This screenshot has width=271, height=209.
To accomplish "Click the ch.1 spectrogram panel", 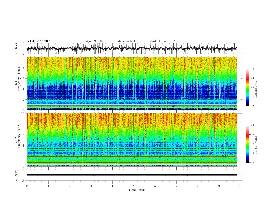I will click(132, 83).
